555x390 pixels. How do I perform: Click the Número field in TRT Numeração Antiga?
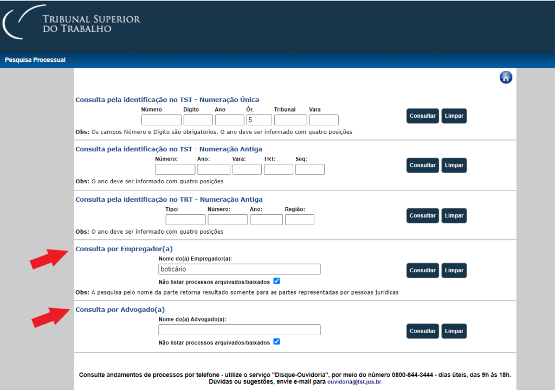228,220
